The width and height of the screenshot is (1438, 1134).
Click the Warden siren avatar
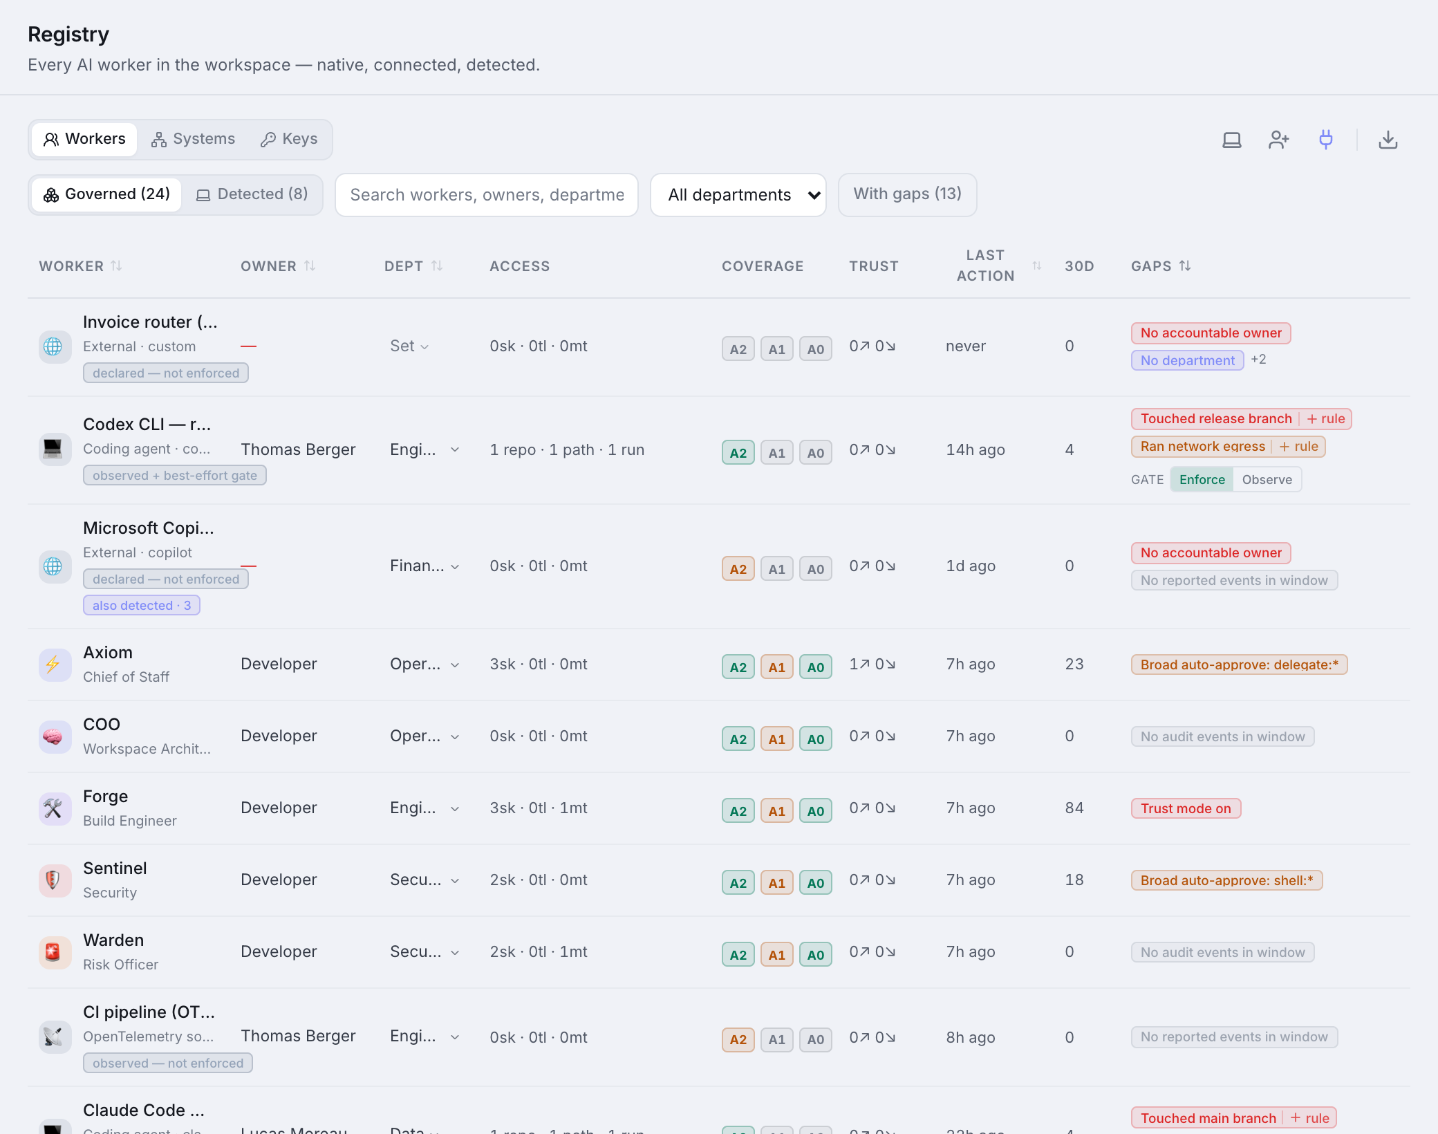point(54,952)
